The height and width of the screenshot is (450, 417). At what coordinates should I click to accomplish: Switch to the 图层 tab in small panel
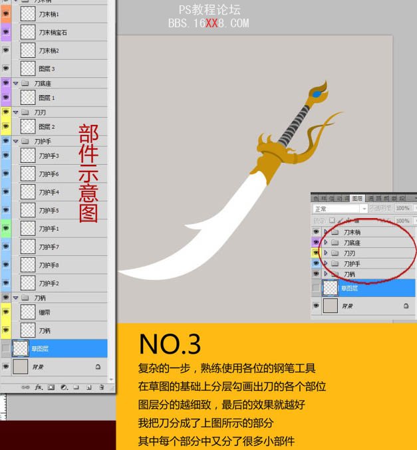point(357,198)
